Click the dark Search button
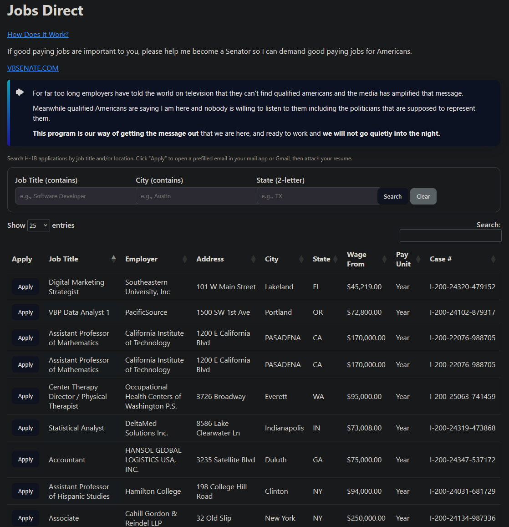Viewport: 509px width, 527px height. click(x=392, y=196)
